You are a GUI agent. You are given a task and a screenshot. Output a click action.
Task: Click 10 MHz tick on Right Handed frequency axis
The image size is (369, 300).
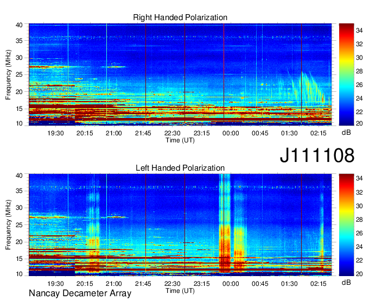[19, 123]
